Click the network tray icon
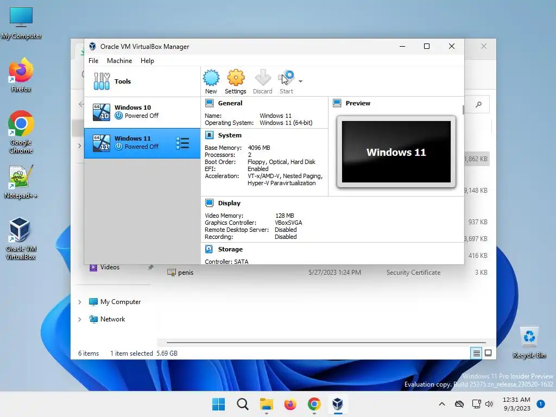The image size is (556, 417). (476, 404)
